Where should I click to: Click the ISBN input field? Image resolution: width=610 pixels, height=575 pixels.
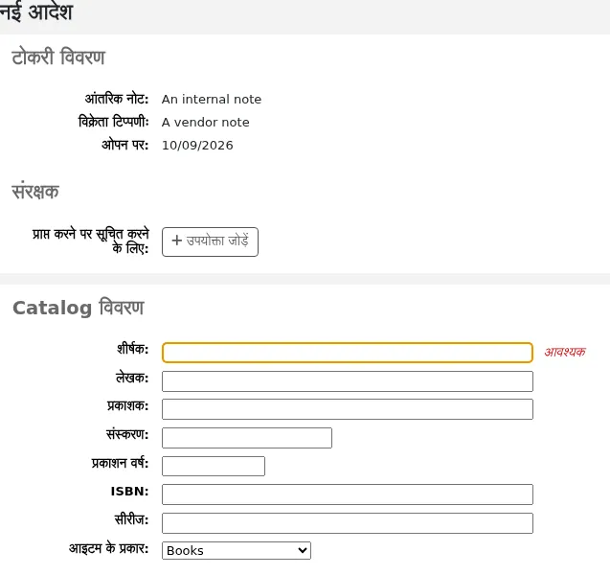348,494
